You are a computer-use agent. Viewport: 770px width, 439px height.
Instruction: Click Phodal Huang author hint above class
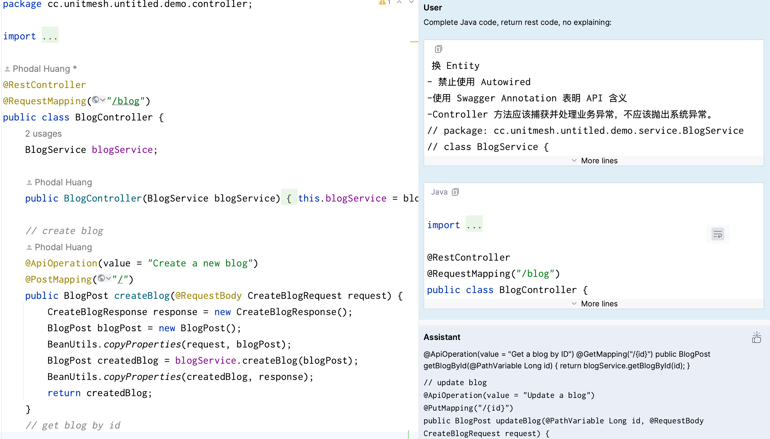click(x=41, y=69)
